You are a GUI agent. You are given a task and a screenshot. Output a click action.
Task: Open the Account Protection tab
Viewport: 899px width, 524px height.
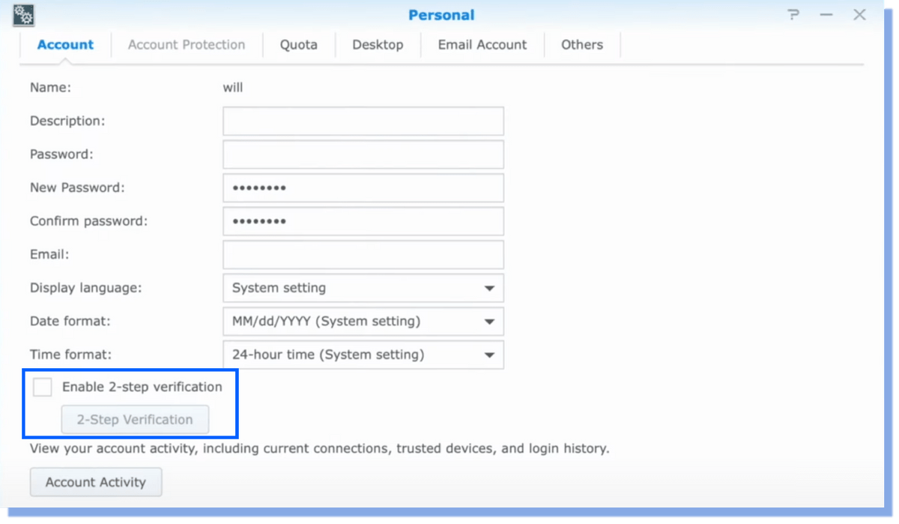[x=187, y=45]
